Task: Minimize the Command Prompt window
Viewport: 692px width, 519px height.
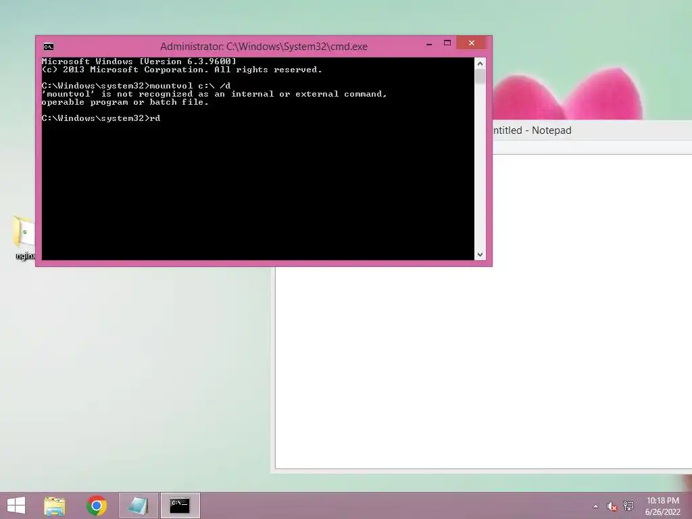Action: point(429,43)
